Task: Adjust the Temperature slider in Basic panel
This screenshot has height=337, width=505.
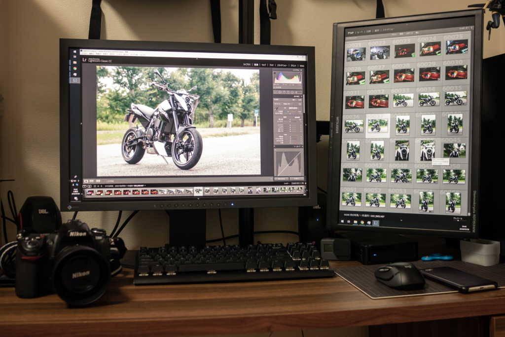Action: click(290, 112)
